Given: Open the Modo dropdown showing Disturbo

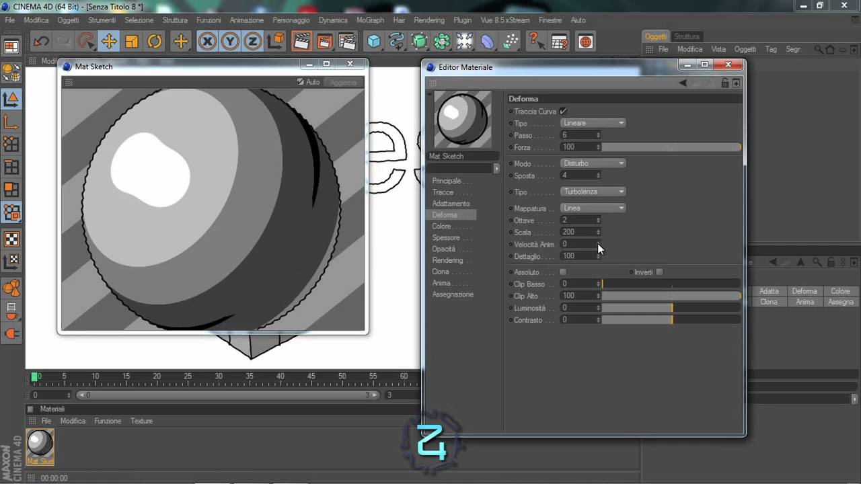Looking at the screenshot, I should pos(593,163).
